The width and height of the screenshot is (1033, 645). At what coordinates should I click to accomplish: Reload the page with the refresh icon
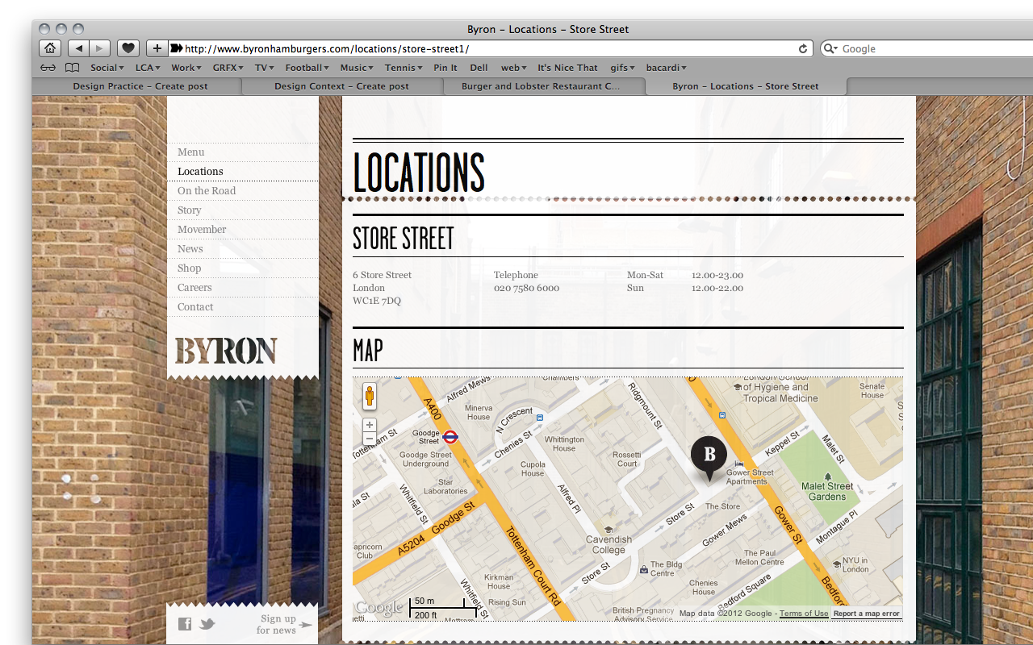(803, 48)
